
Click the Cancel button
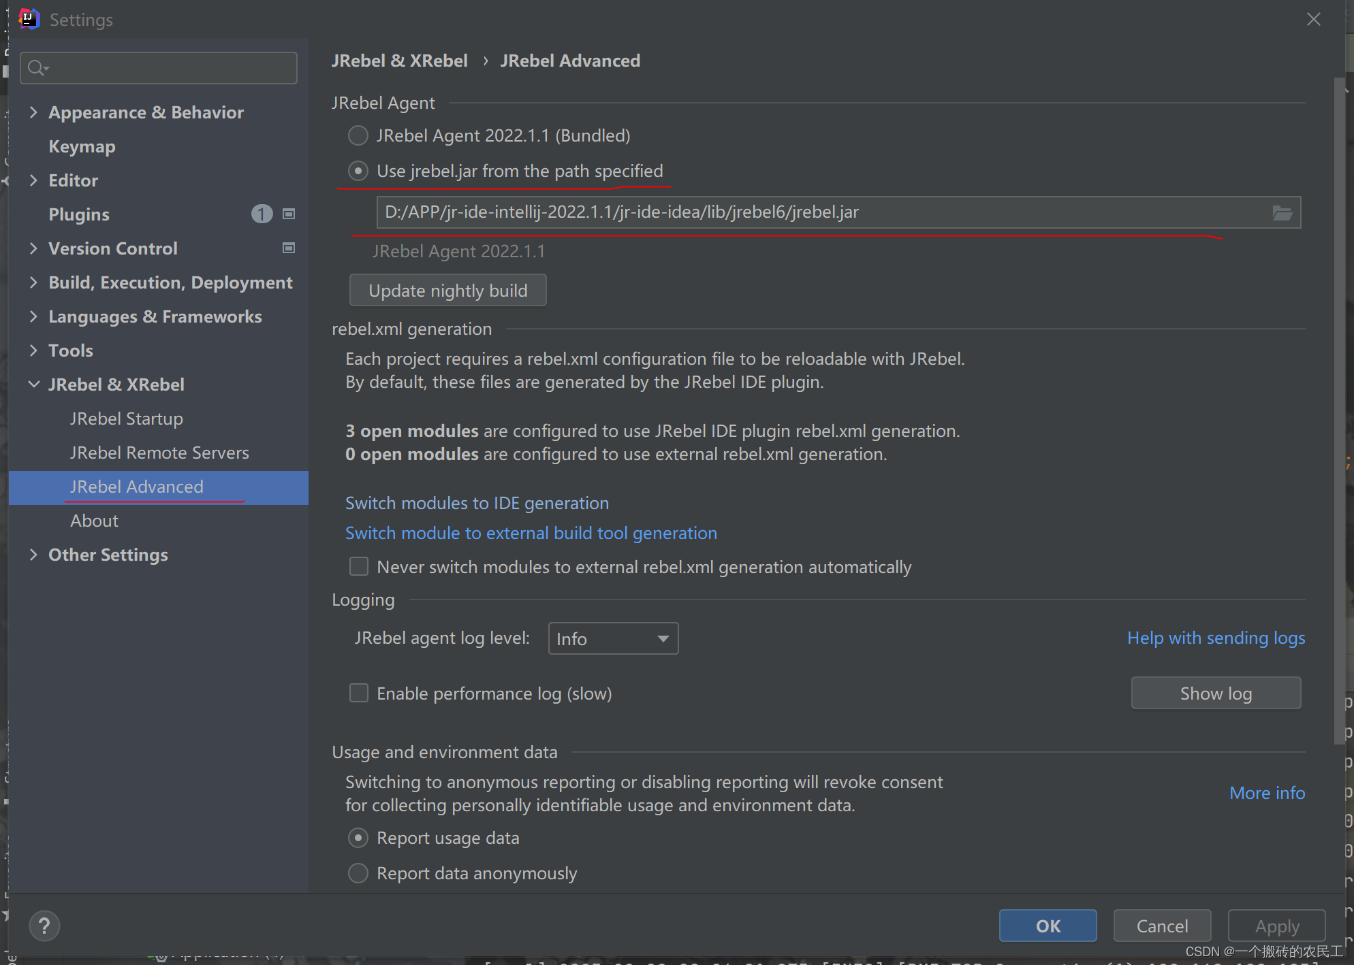tap(1162, 926)
